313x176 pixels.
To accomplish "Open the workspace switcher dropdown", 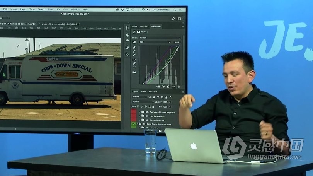I will (180, 19).
